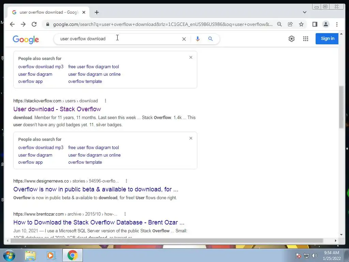Select 'overflow template' in lower suggestions
349x262 pixels.
[x=85, y=162]
